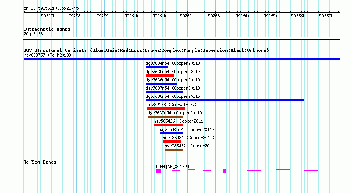Open the dgv7638n54 (Cooper2011) label
Screen dimensions: 351x193
coord(173,96)
